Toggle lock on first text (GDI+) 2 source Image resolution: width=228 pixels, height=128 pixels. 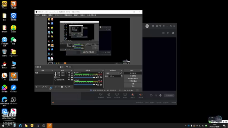pyautogui.click(x=72, y=73)
